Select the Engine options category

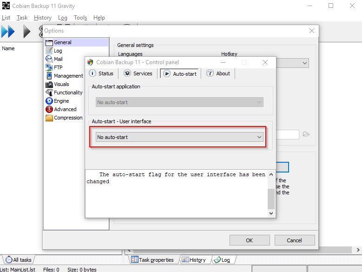tap(61, 101)
